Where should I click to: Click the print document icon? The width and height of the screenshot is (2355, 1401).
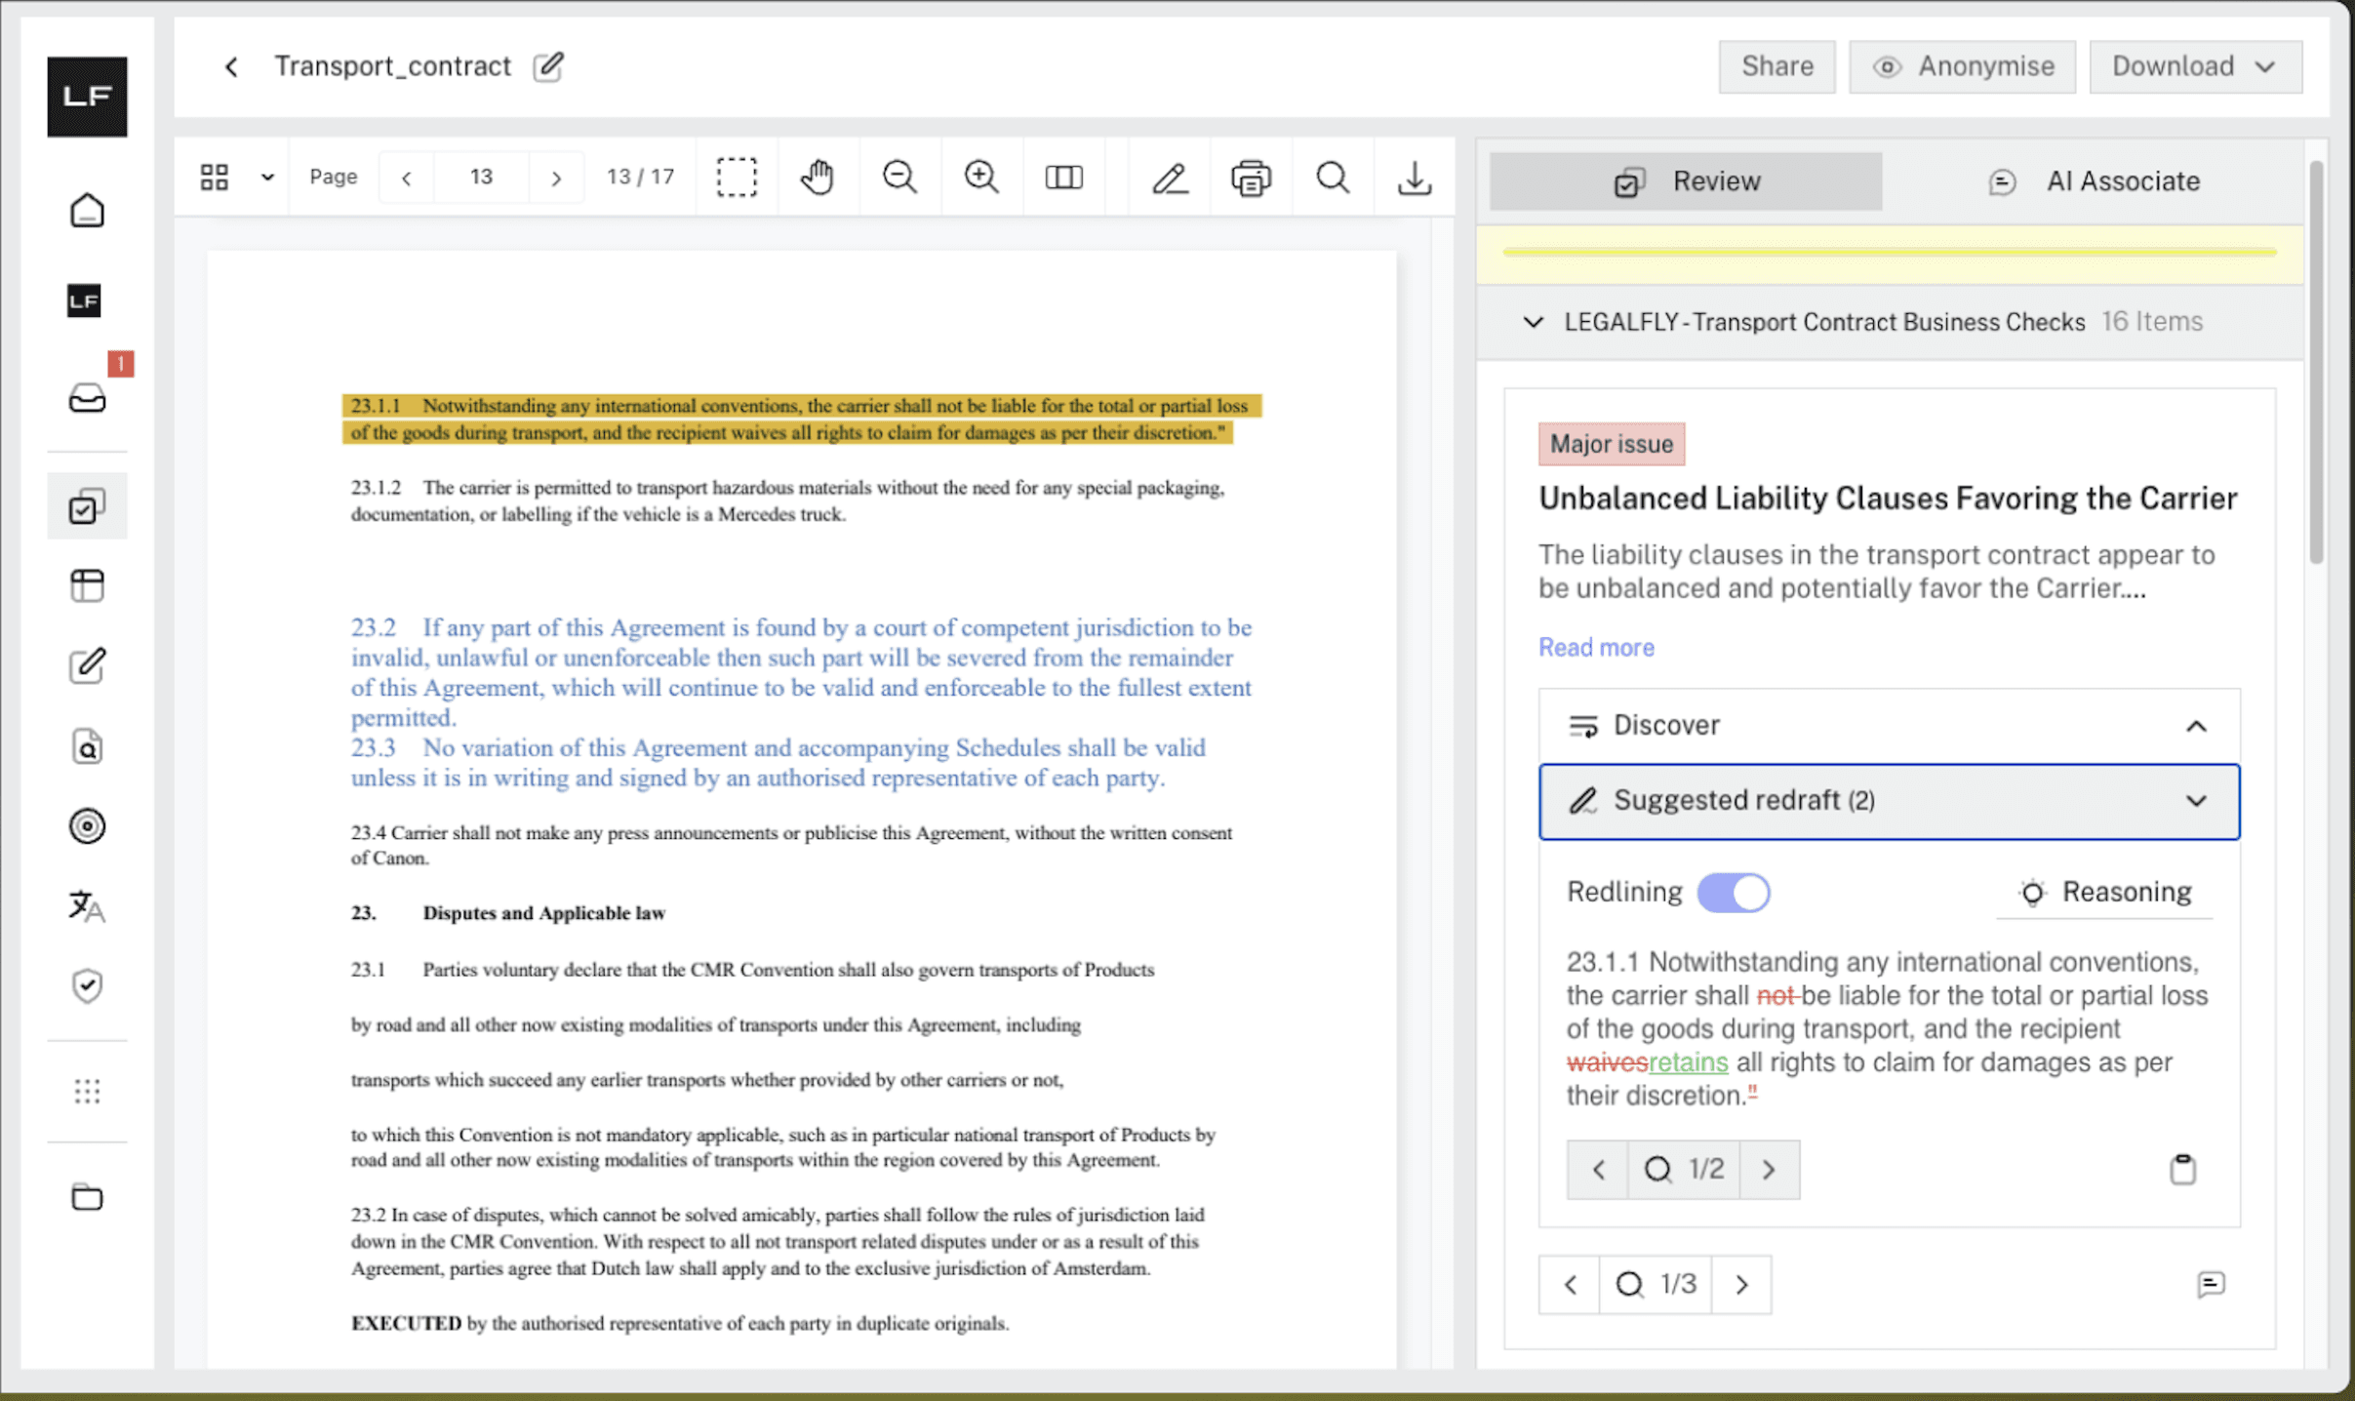click(1251, 178)
